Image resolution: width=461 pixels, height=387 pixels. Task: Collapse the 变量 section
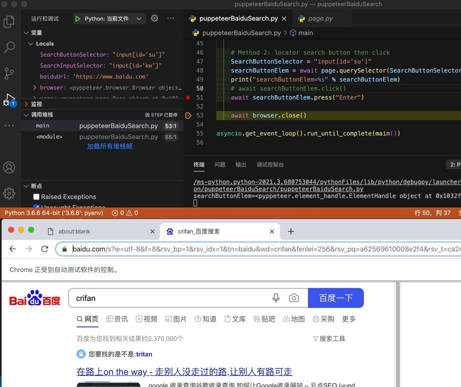tap(26, 32)
